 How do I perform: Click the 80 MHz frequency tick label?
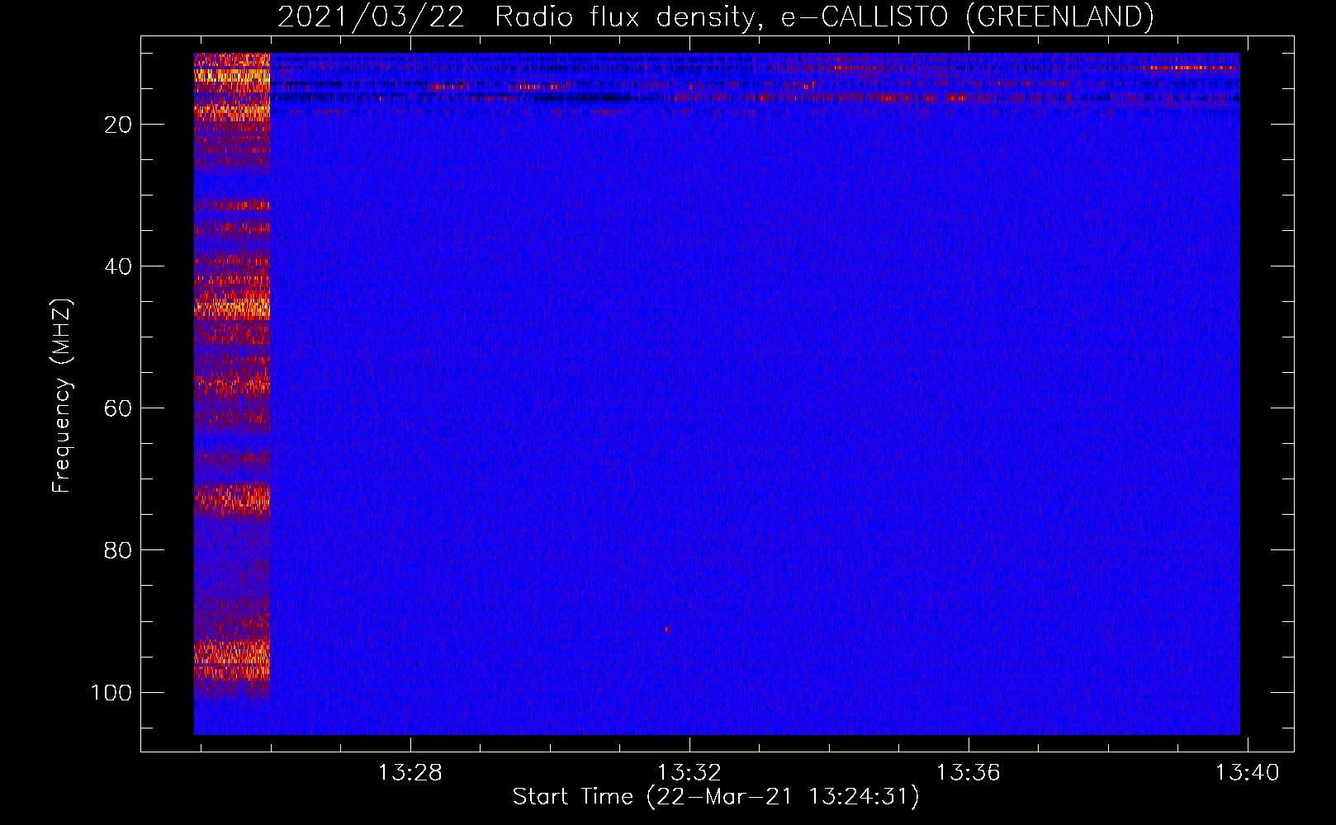click(x=118, y=550)
